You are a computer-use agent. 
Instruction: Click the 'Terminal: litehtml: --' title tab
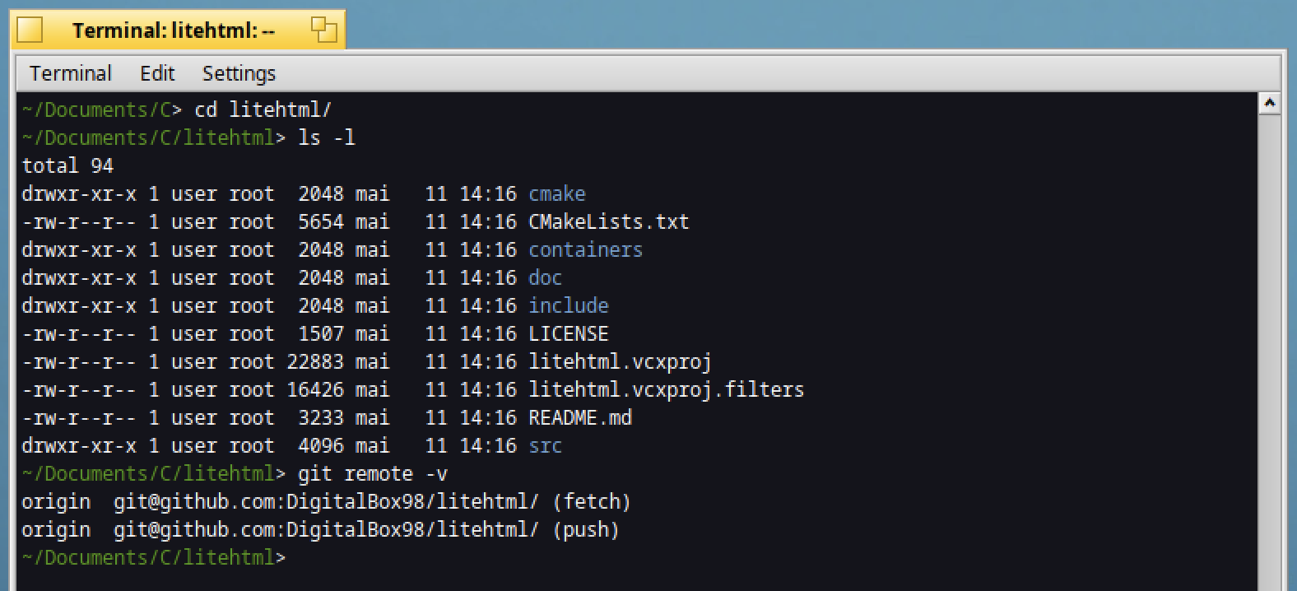174,30
